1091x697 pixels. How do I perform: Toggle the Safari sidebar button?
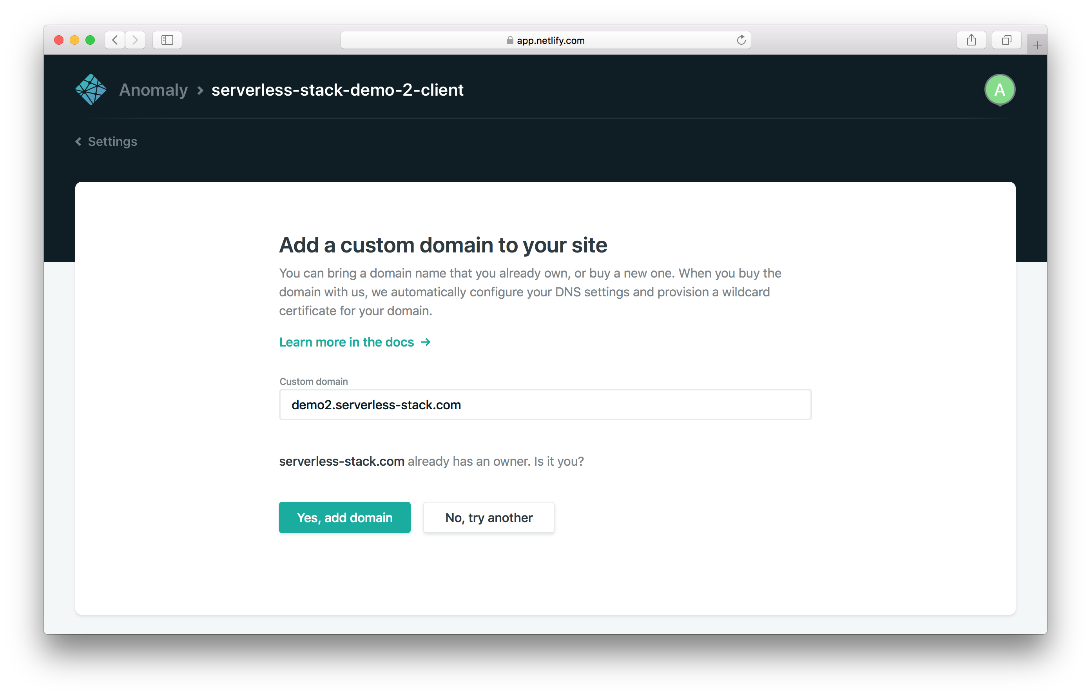167,40
